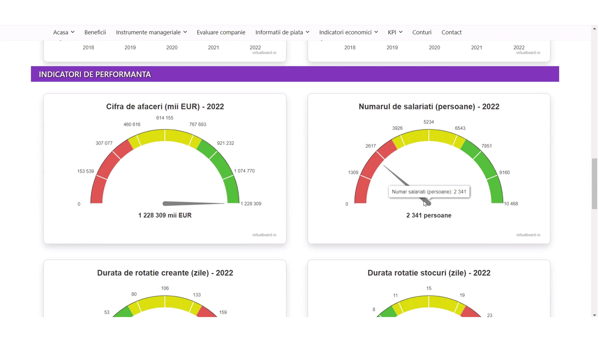Expand the Acasa dropdown menu
This screenshot has width=599, height=337.
64,32
